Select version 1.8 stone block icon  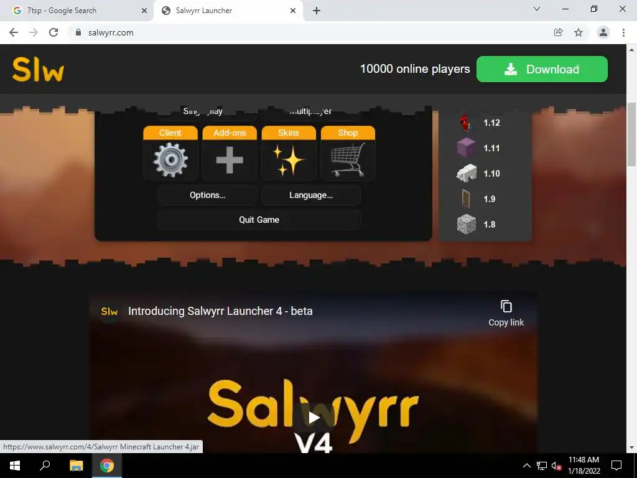[x=466, y=224]
